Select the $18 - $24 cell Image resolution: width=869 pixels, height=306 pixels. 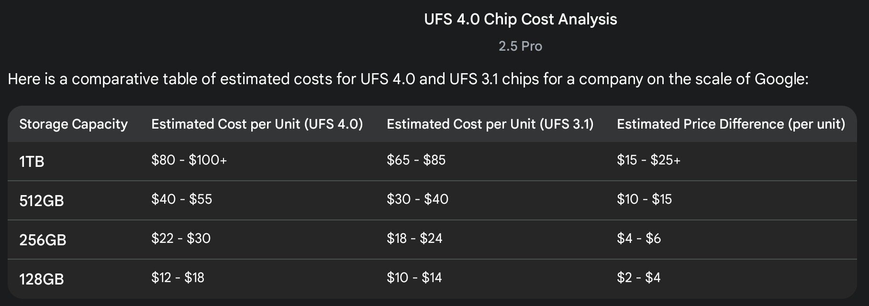click(414, 238)
